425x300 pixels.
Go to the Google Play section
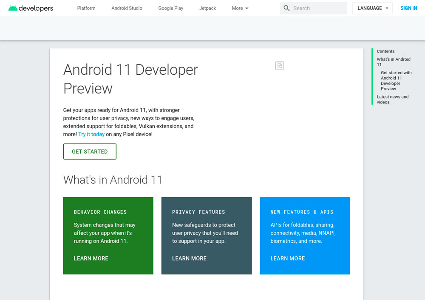click(171, 8)
